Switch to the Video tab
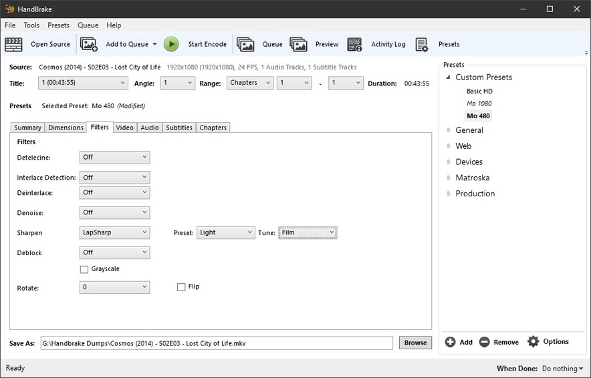This screenshot has height=378, width=591. (x=124, y=128)
